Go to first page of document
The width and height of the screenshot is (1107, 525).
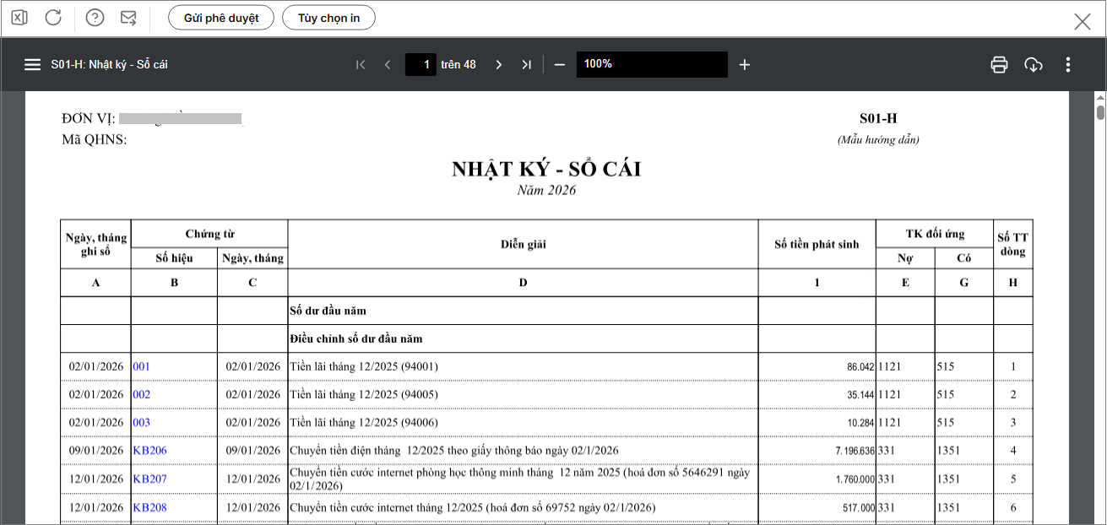click(x=361, y=64)
